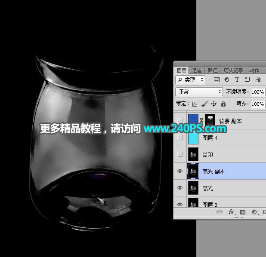Viewport: 266px width, 257px height.
Task: Switch to 通道 channels tab
Action: pos(197,70)
